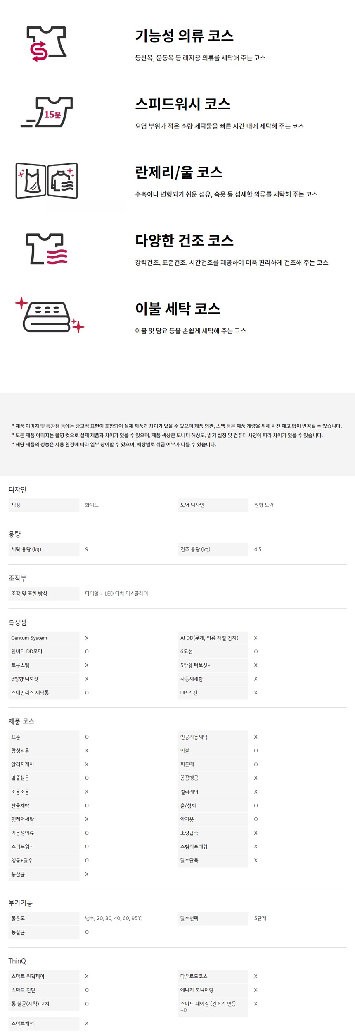Click the 조작 및 표현 방식 label
The height and width of the screenshot is (1034, 355).
pyautogui.click(x=44, y=594)
